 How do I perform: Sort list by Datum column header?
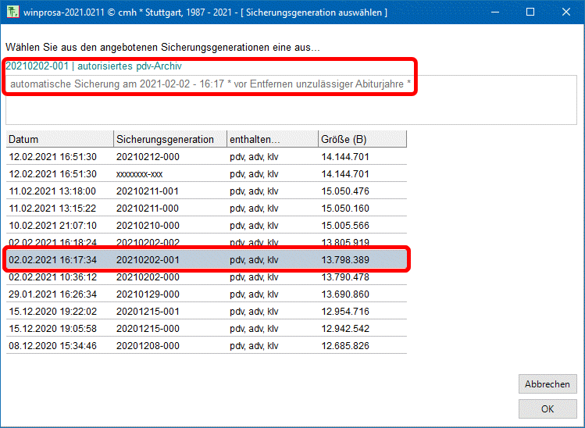pyautogui.click(x=60, y=139)
